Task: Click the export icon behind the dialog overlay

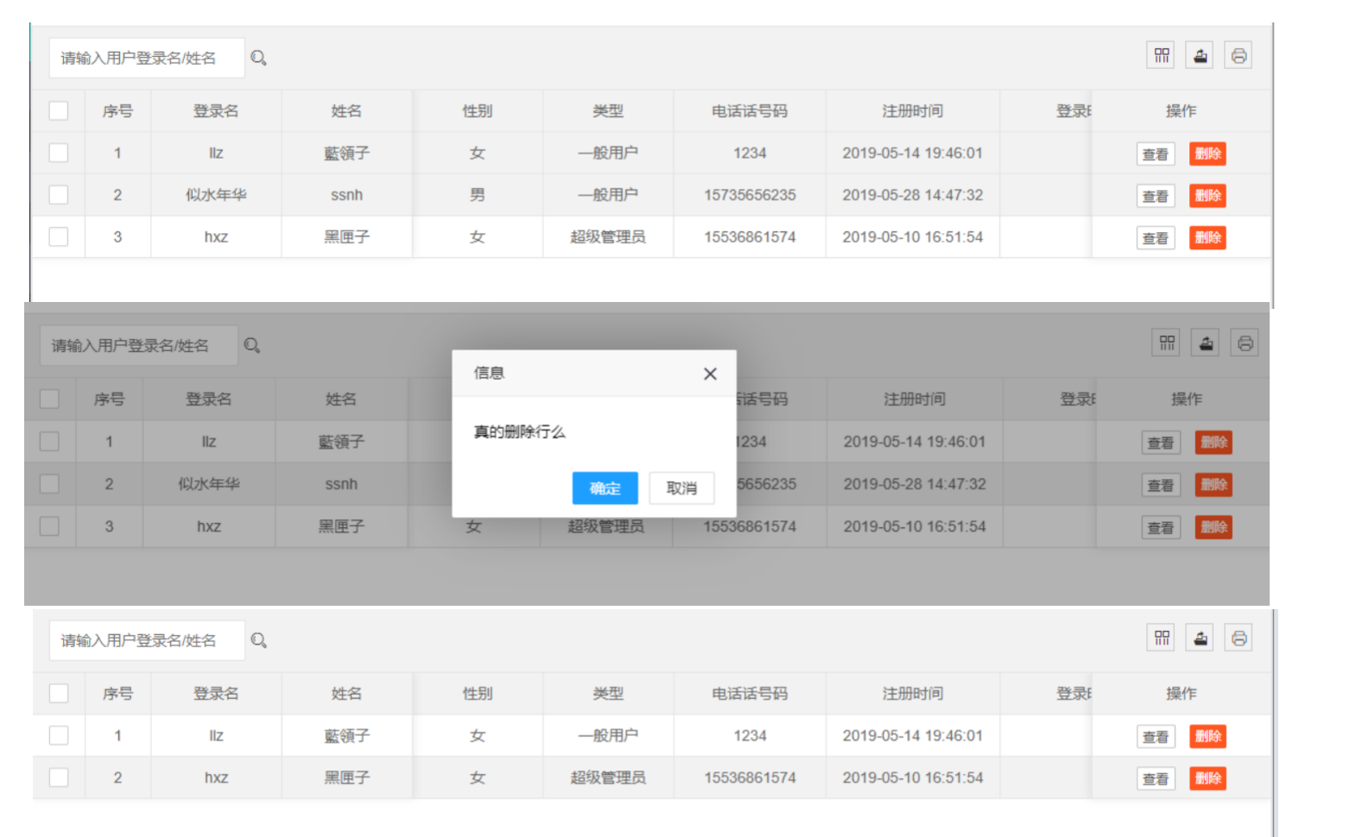Action: coord(1206,343)
